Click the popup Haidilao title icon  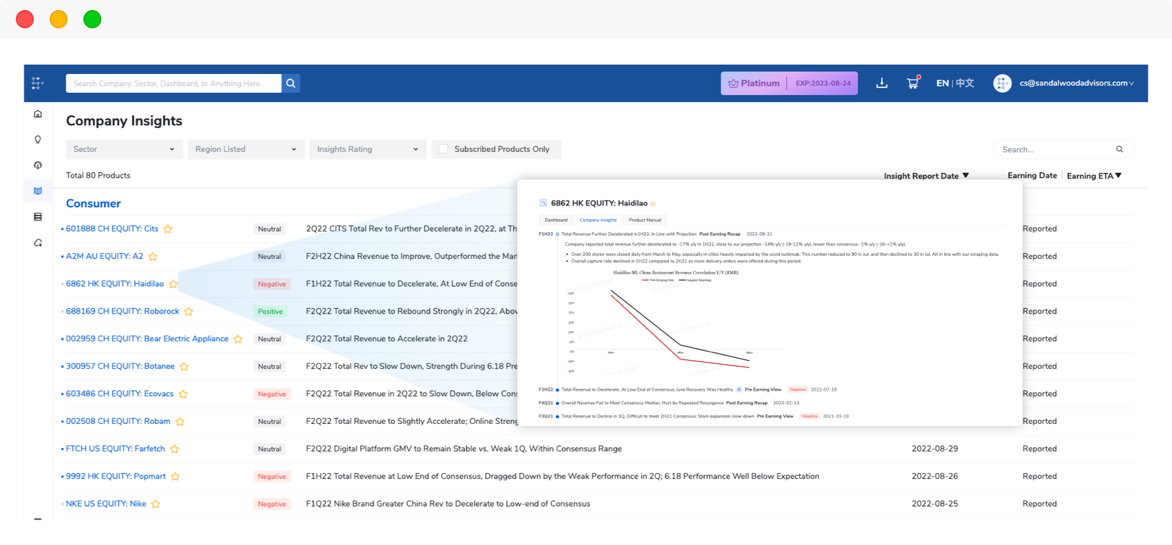(x=544, y=203)
